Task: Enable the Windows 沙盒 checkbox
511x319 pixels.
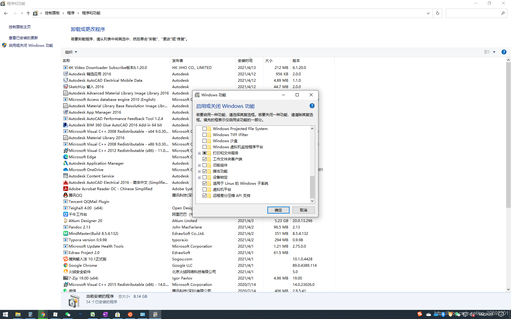Action: pyautogui.click(x=204, y=141)
